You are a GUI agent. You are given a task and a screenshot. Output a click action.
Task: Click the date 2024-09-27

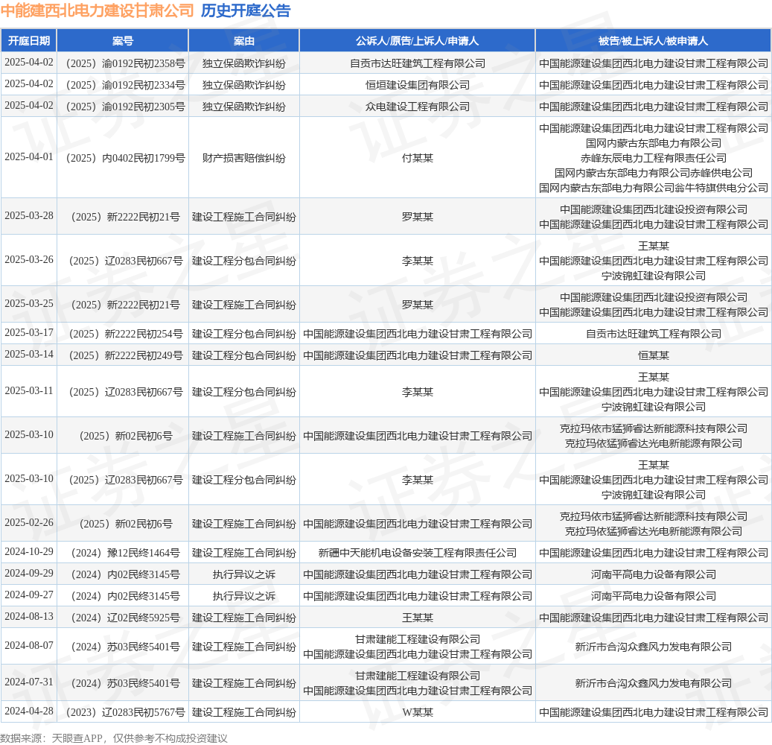(29, 595)
